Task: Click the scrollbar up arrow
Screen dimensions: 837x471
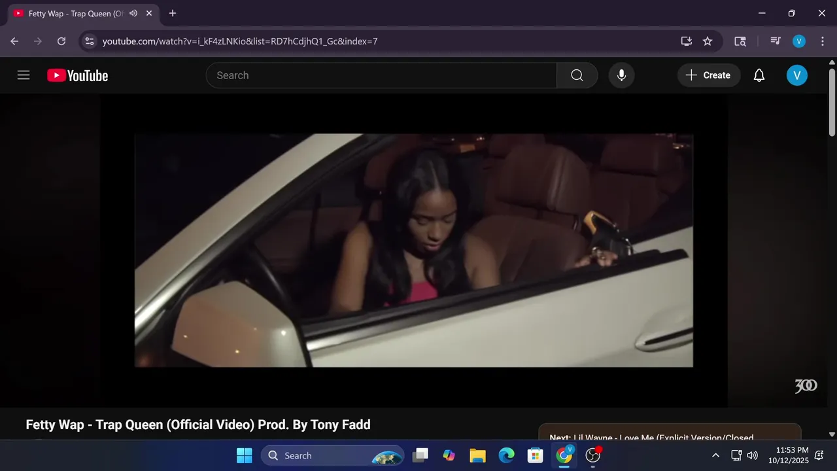Action: pyautogui.click(x=832, y=62)
